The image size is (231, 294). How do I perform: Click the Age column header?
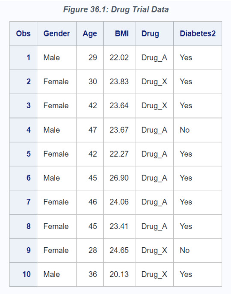(x=90, y=33)
